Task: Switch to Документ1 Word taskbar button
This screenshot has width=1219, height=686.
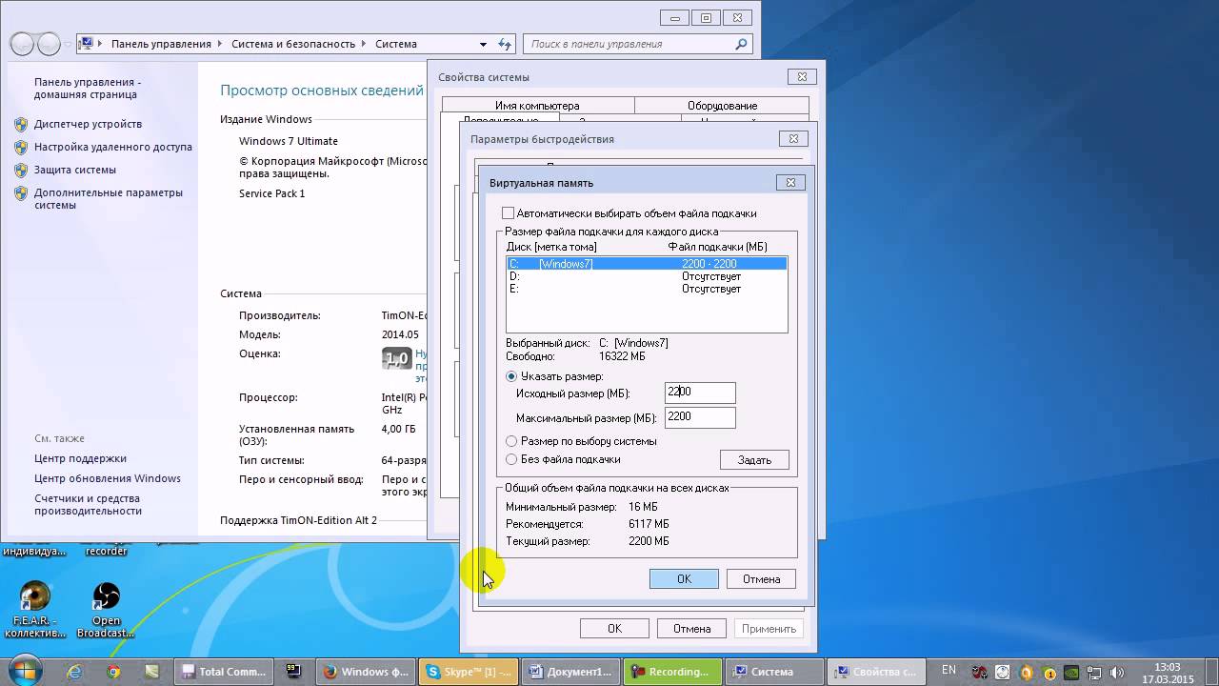Action: [x=571, y=672]
